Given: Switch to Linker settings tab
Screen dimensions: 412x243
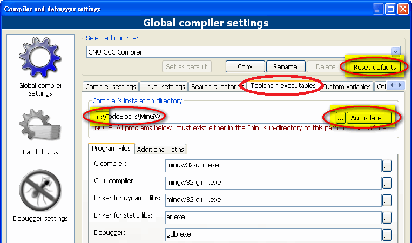Looking at the screenshot, I should [x=163, y=86].
